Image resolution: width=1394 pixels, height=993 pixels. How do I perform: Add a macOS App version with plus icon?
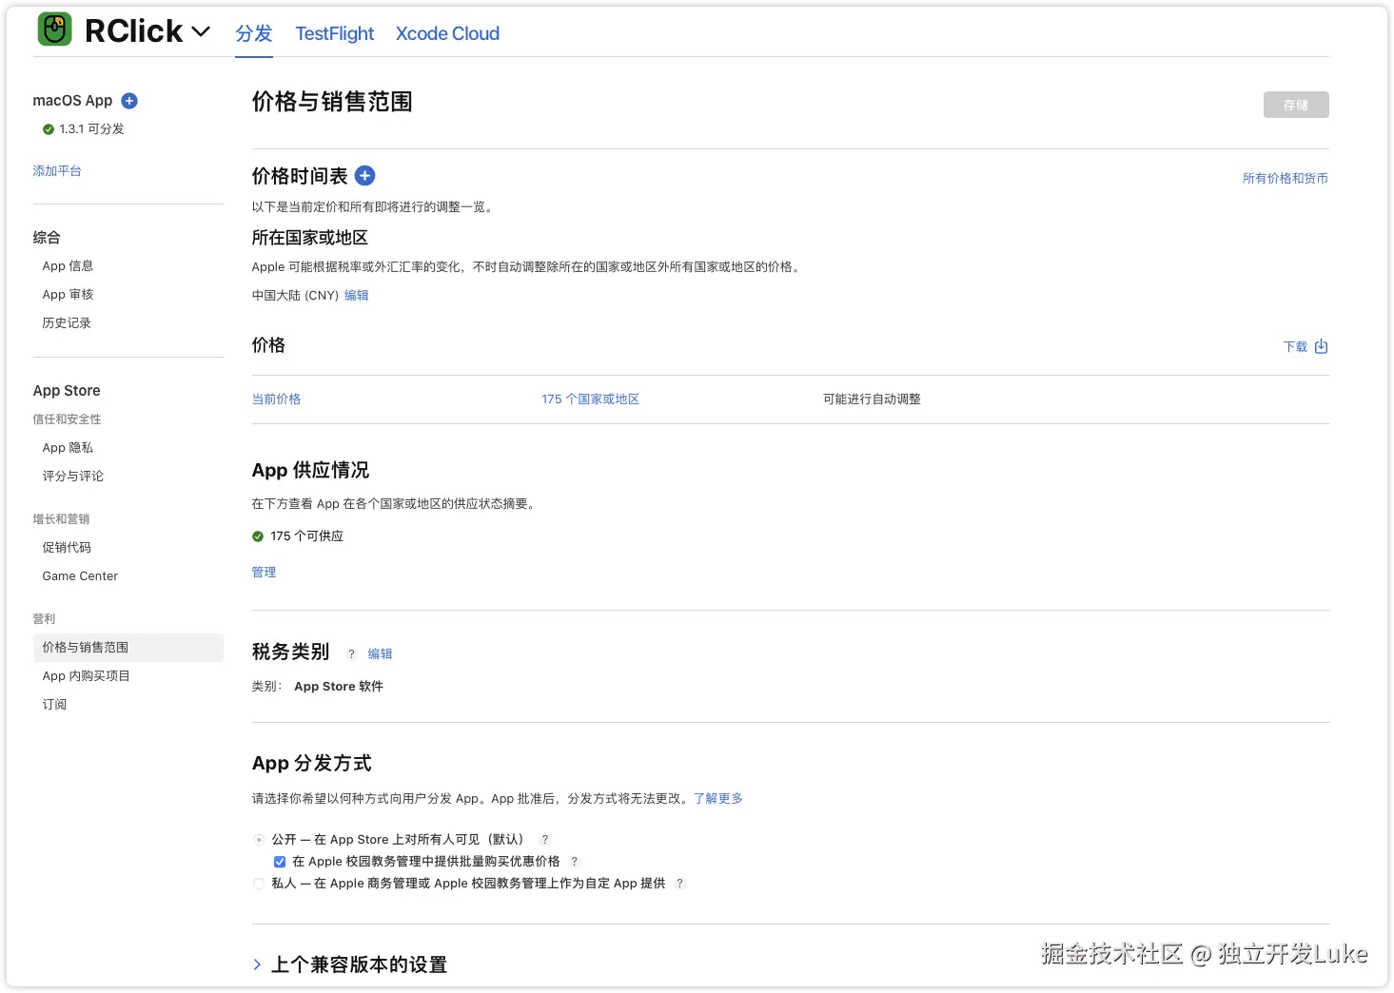point(130,101)
